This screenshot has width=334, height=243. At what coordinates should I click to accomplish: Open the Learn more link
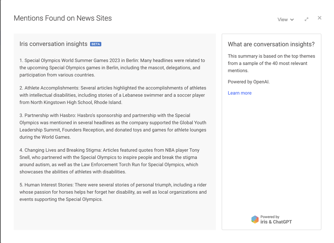(x=239, y=93)
